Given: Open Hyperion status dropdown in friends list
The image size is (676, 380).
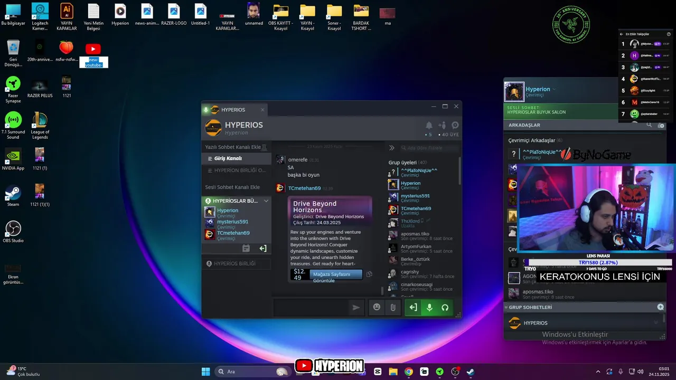Looking at the screenshot, I should click(x=554, y=89).
